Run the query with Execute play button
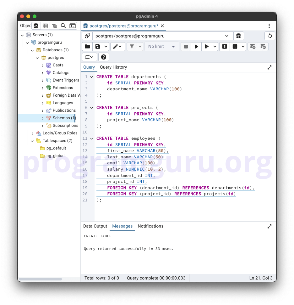 click(x=196, y=47)
